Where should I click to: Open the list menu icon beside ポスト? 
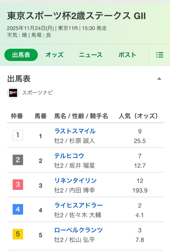160,55
